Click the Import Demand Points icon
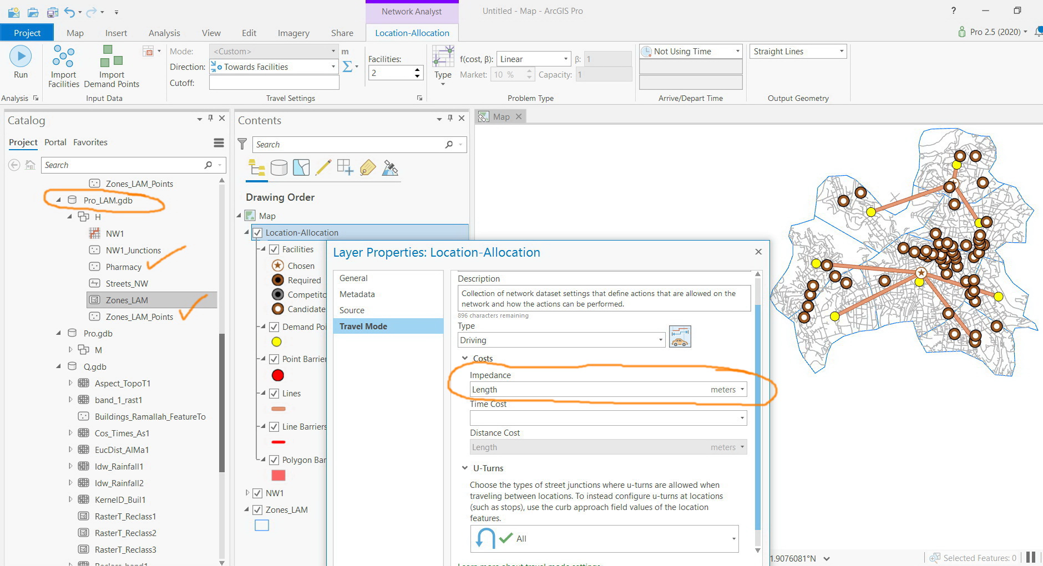This screenshot has height=566, width=1043. click(112, 56)
